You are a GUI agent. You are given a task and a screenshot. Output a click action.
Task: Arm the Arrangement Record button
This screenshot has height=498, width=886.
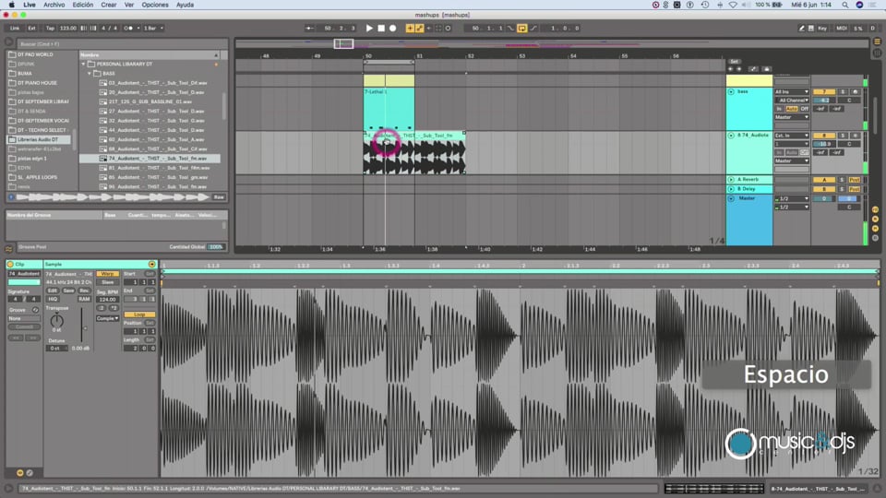point(393,28)
